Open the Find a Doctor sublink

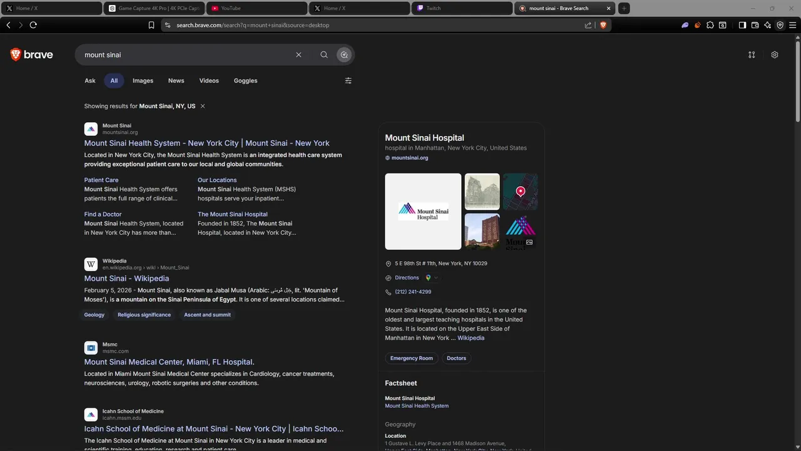[x=103, y=214]
